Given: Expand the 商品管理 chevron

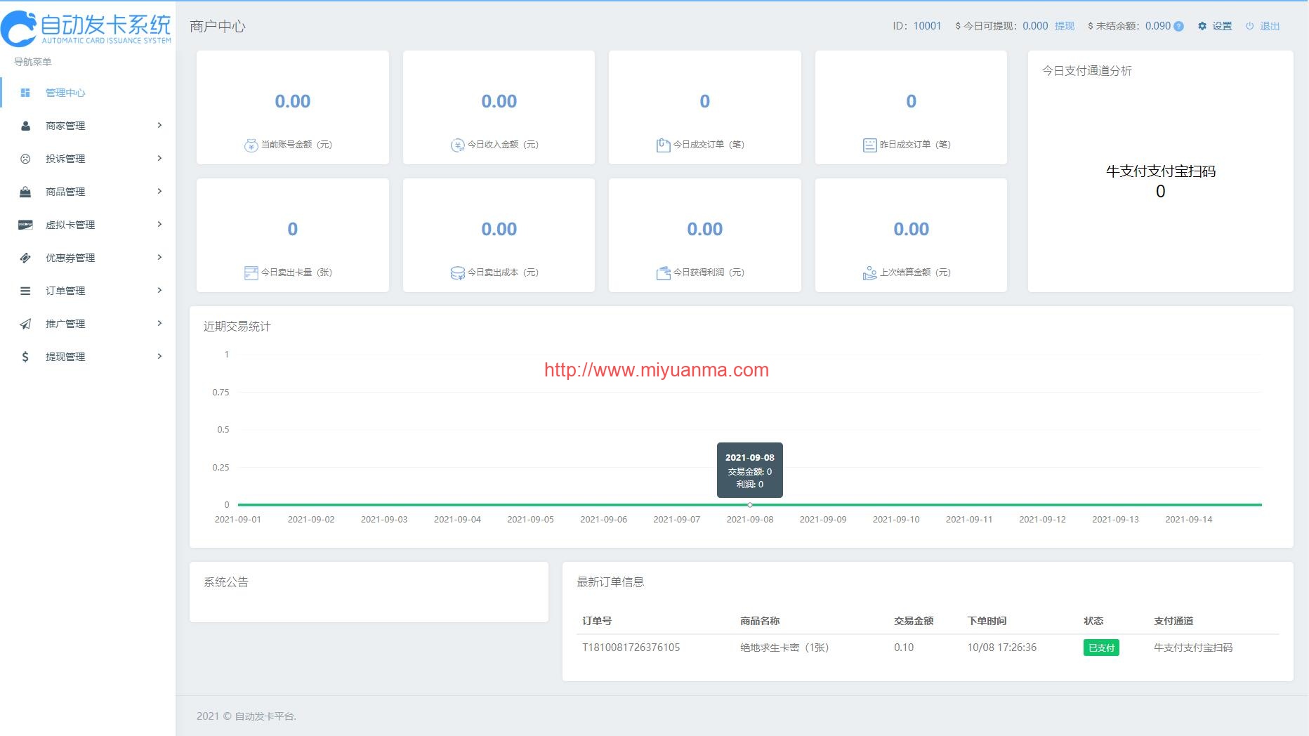Looking at the screenshot, I should [x=159, y=191].
